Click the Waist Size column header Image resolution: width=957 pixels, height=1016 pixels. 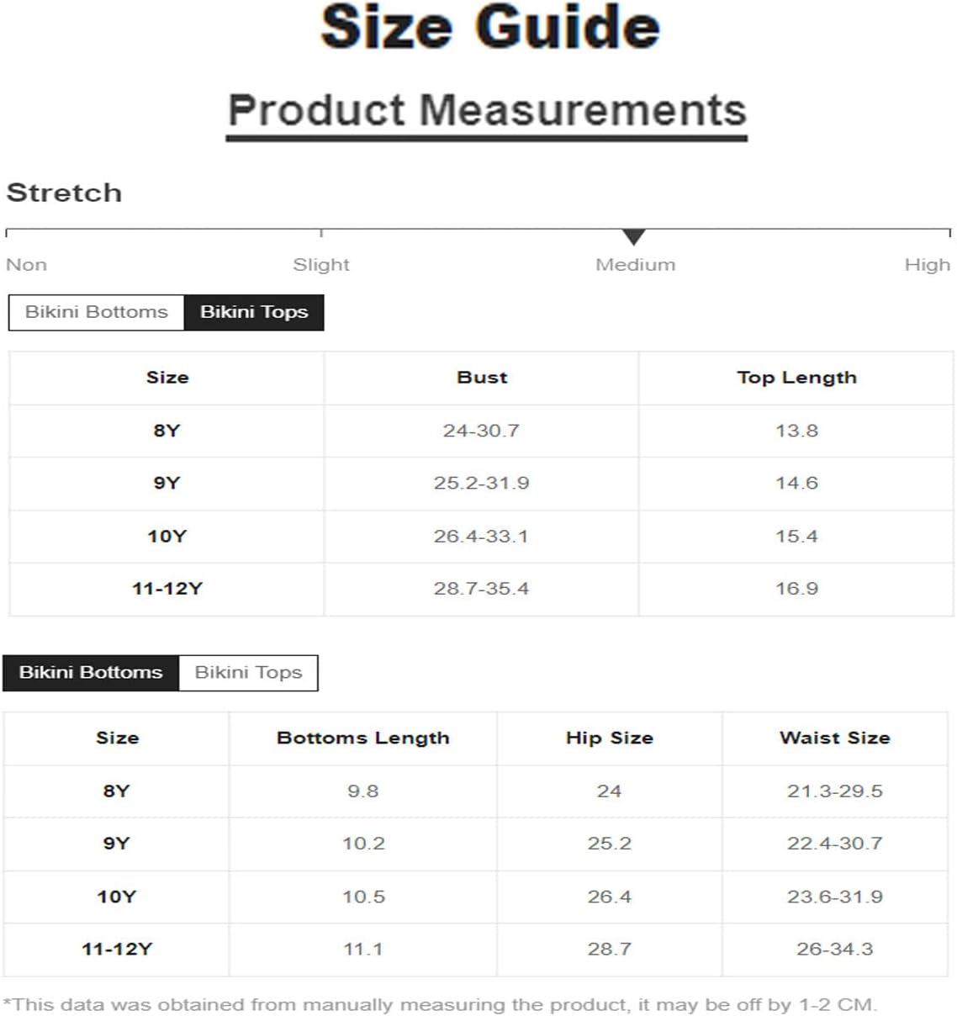pos(835,738)
